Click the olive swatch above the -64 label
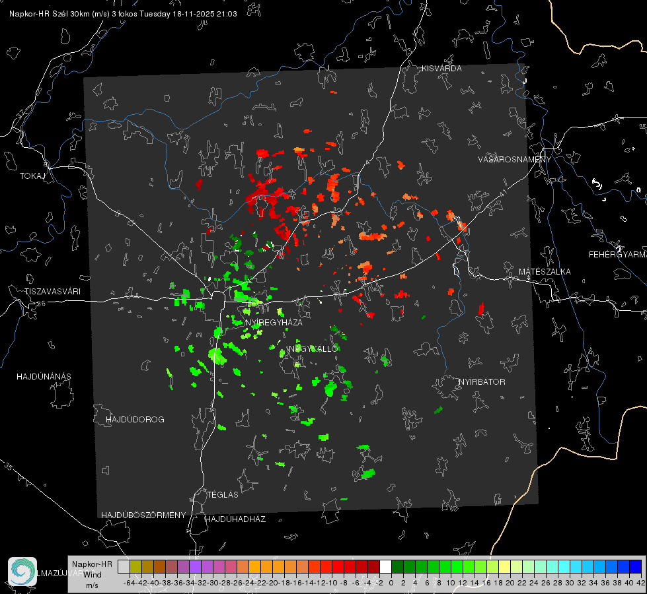This screenshot has width=647, height=594. pos(135,566)
